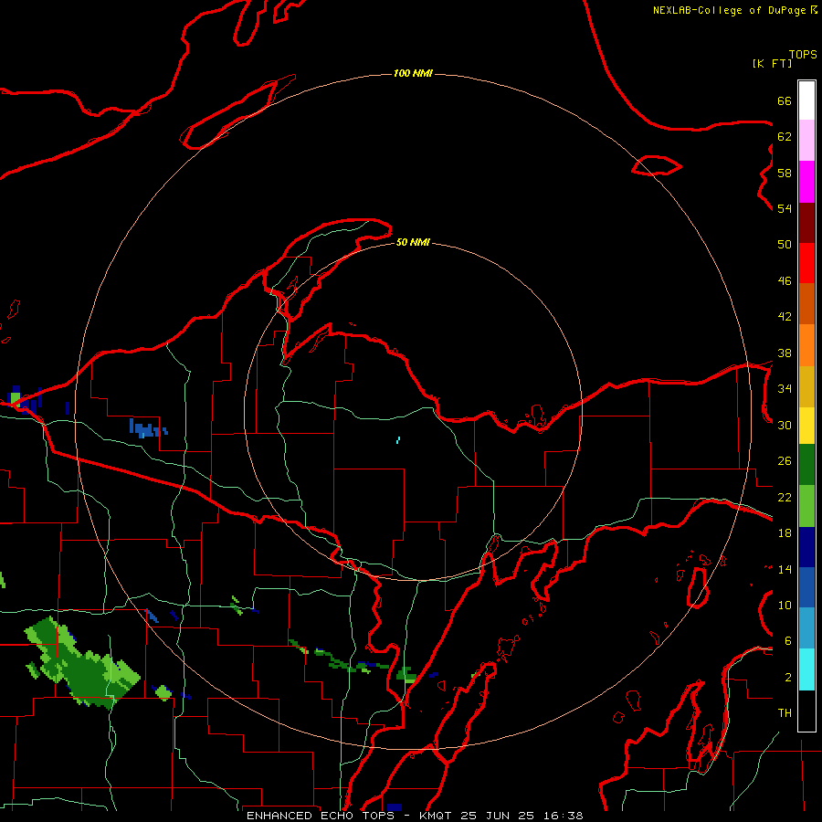The image size is (822, 822).
Task: Click the tiny cyan echo near the radar center
Action: tap(398, 440)
